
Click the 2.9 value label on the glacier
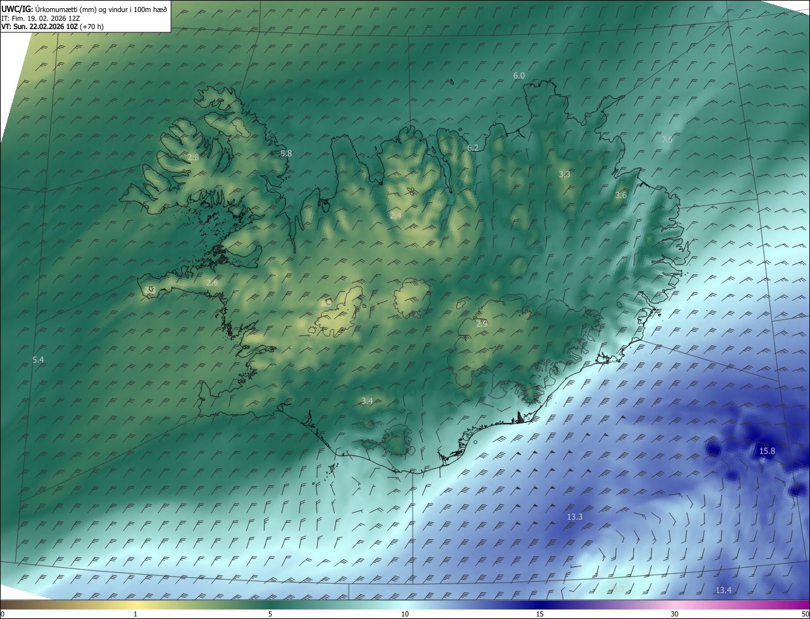coord(482,323)
